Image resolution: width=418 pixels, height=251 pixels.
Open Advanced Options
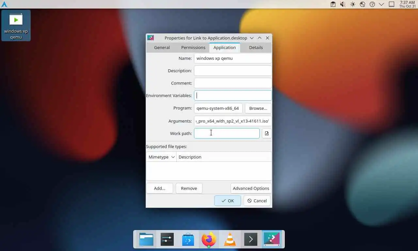251,188
